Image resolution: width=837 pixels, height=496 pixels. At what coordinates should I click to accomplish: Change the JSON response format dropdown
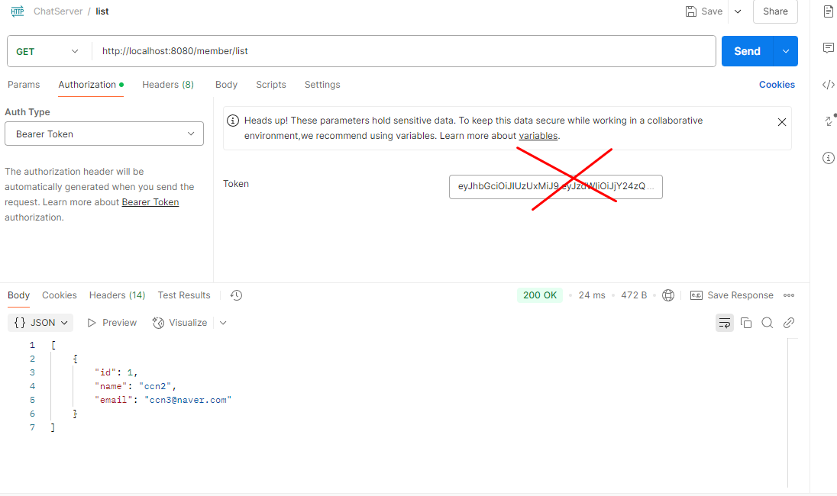point(40,323)
